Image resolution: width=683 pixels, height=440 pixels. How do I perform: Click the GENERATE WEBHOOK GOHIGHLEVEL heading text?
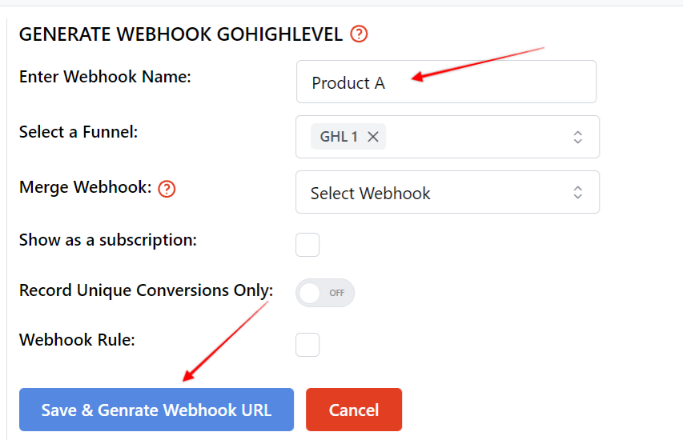tap(181, 34)
